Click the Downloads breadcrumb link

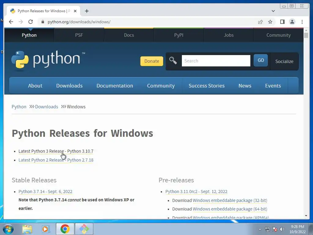coord(46,107)
